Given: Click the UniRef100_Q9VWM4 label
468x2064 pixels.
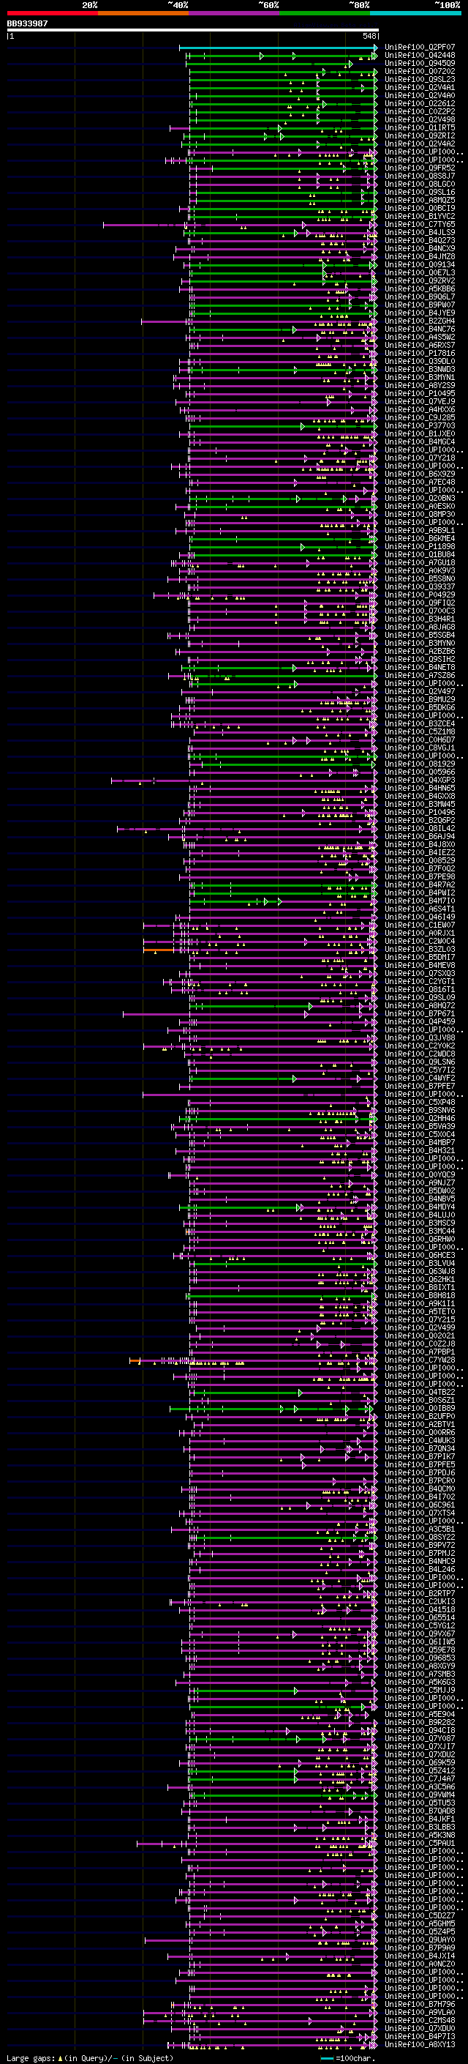Looking at the screenshot, I should pyautogui.click(x=420, y=1795).
